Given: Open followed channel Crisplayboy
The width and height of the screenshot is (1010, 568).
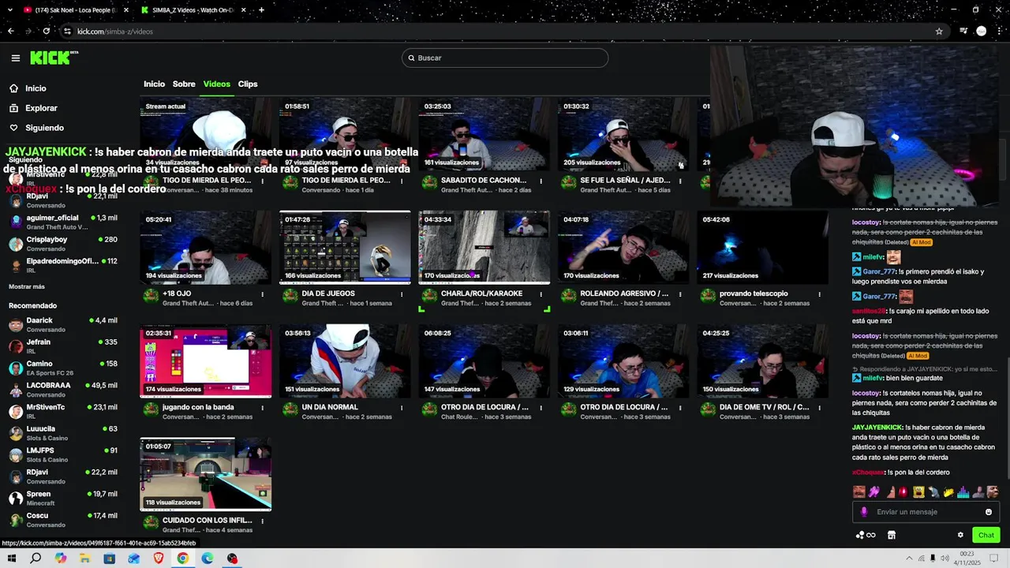Looking at the screenshot, I should coord(63,243).
